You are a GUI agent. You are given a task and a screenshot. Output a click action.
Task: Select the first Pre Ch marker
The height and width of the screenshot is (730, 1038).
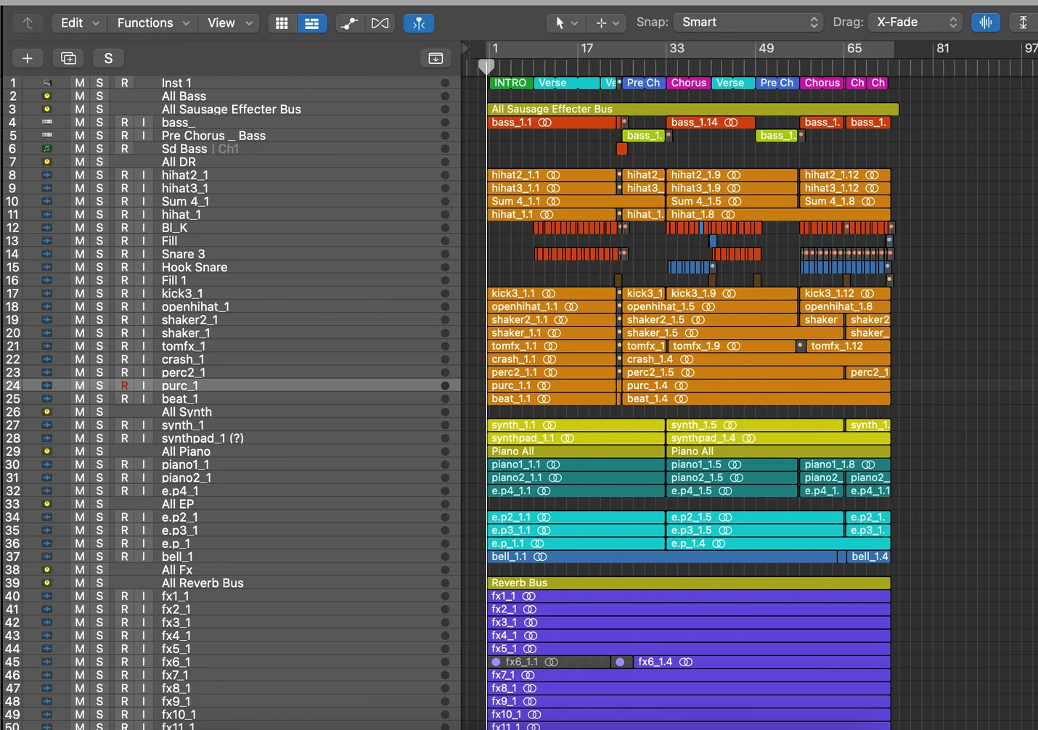[x=643, y=83]
